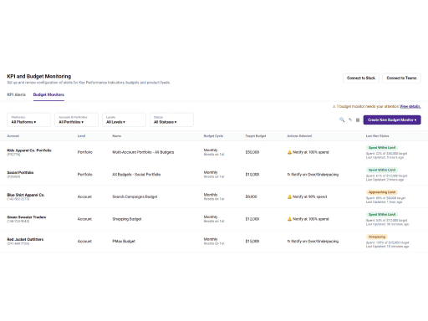Select Kids Apparel Co. Portfolio account
Image resolution: width=428 pixels, height=321 pixels.
(29, 150)
